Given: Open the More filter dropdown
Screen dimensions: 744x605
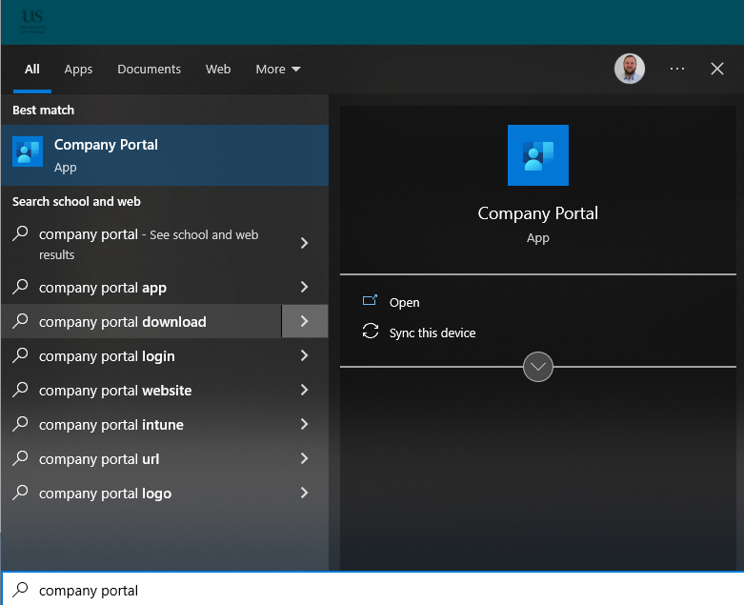Looking at the screenshot, I should click(x=278, y=70).
